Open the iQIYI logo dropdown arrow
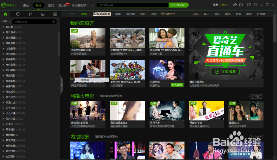Screen dimensions: 277x160 point(16,6)
